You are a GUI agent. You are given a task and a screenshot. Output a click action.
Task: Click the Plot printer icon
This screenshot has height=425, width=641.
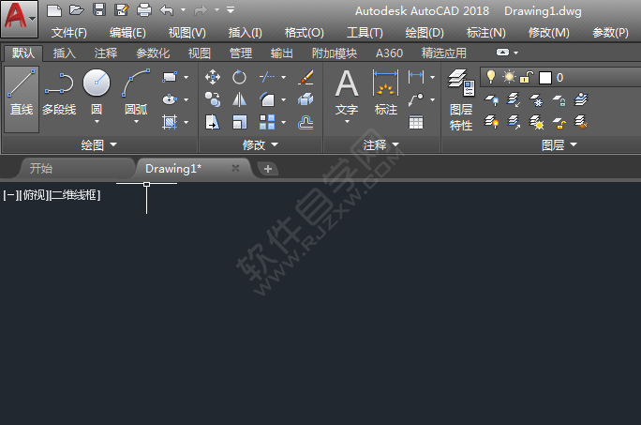(144, 9)
